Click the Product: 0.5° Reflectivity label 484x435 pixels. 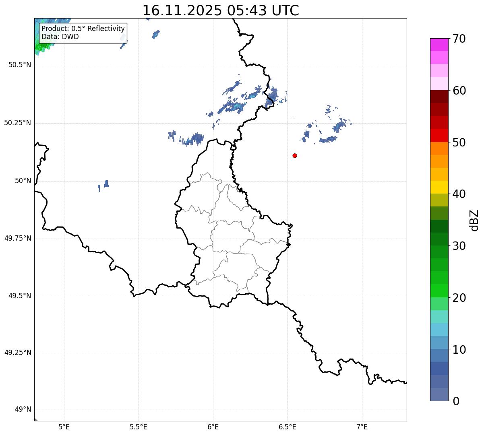point(83,29)
